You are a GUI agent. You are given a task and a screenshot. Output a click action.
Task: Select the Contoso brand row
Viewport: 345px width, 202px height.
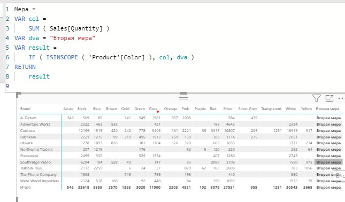click(x=27, y=130)
